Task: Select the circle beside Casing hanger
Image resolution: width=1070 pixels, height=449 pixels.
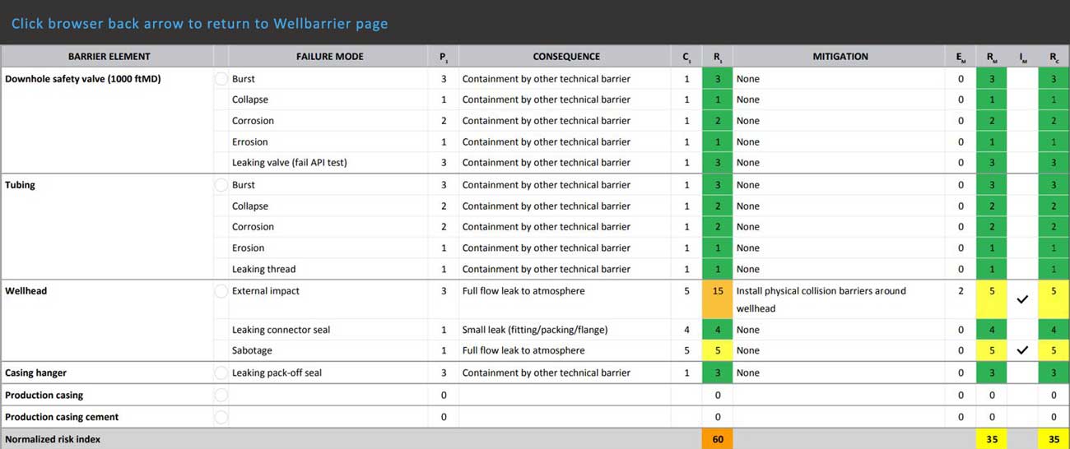Action: (221, 373)
